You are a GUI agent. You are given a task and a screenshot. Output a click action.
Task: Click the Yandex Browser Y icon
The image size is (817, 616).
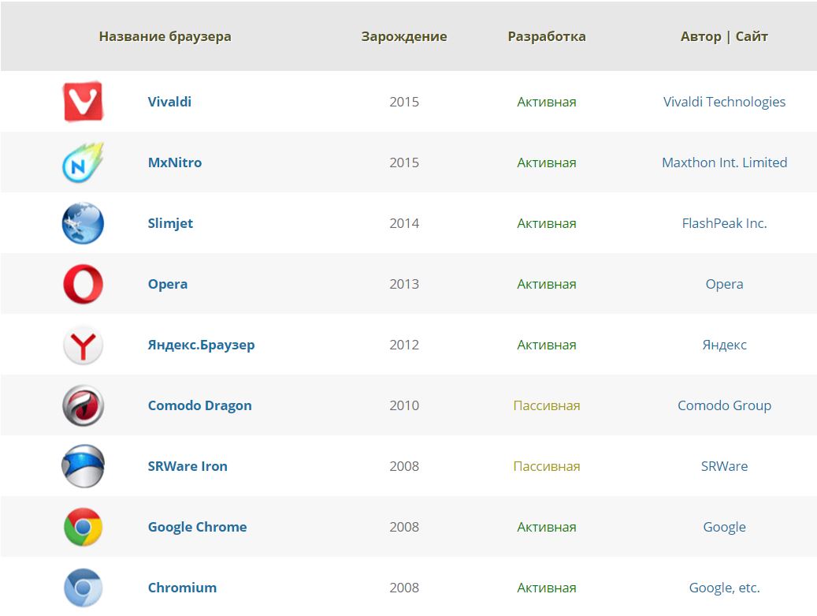point(83,345)
